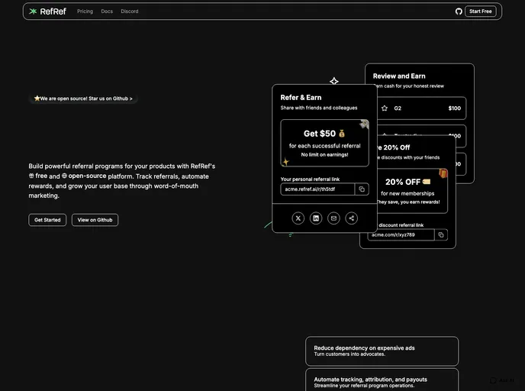
Task: Click the 'Your personal referral link' label
Action: pos(310,179)
